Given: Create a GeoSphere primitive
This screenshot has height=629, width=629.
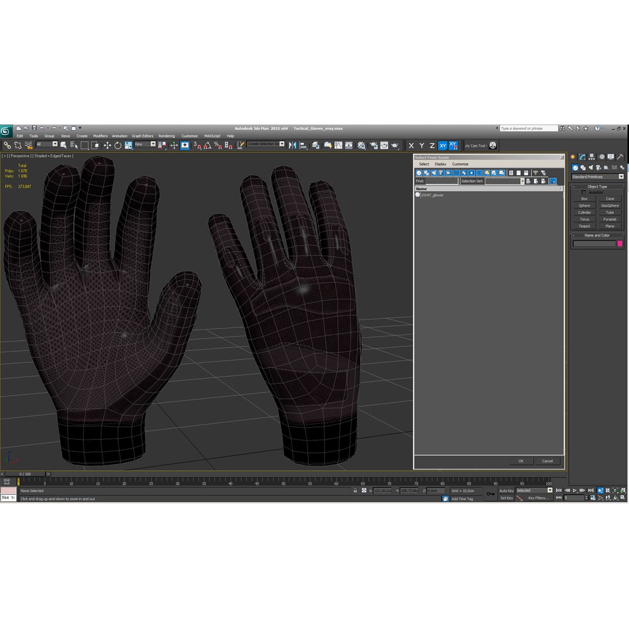Looking at the screenshot, I should (x=610, y=206).
